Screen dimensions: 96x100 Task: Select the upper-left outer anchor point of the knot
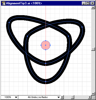9,22
